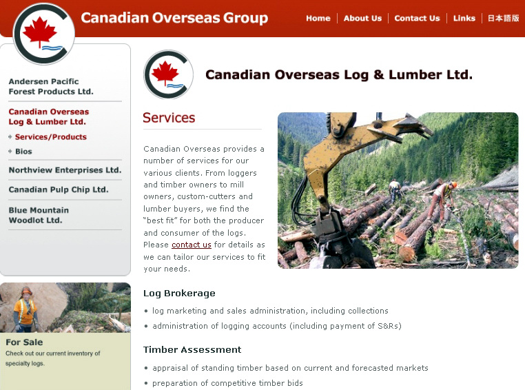This screenshot has height=390, width=525.
Task: Open Contact Us in top navigation
Action: pyautogui.click(x=418, y=19)
